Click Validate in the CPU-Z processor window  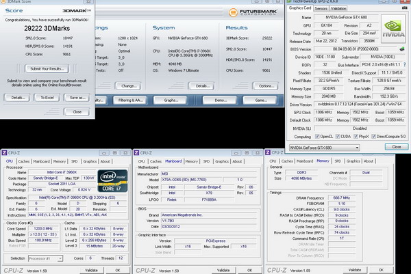(x=91, y=271)
